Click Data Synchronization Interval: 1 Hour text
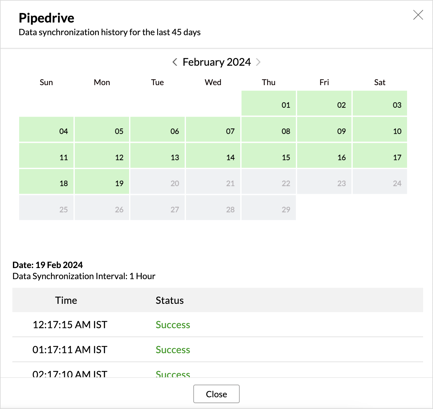 [84, 276]
